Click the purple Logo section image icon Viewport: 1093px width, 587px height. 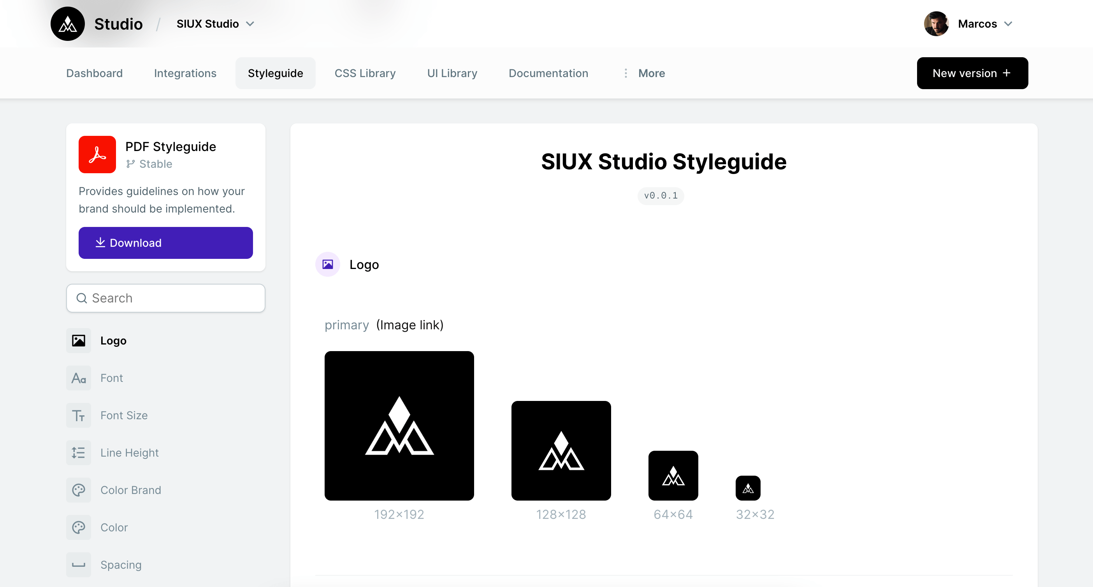(327, 264)
